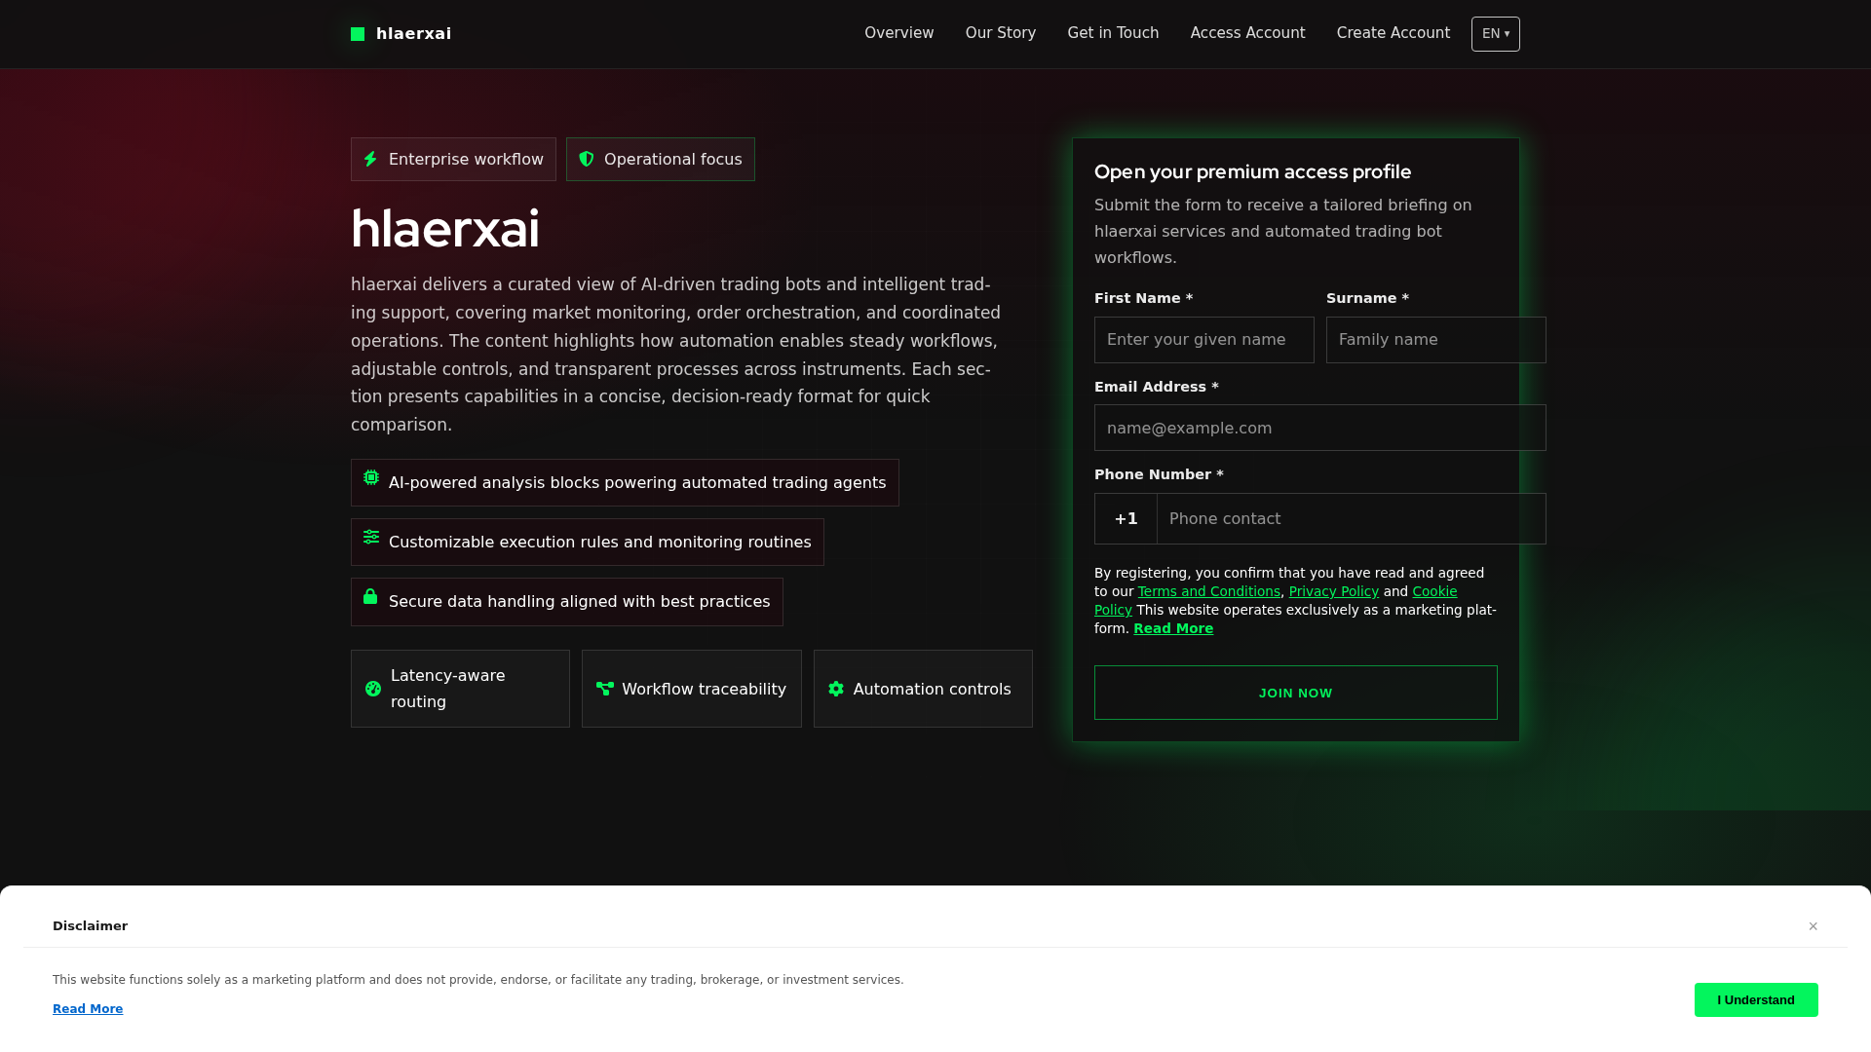Viewport: 1871px width, 1052px height.
Task: Click Read More in the Disclaimer banner
Action: click(x=88, y=1009)
